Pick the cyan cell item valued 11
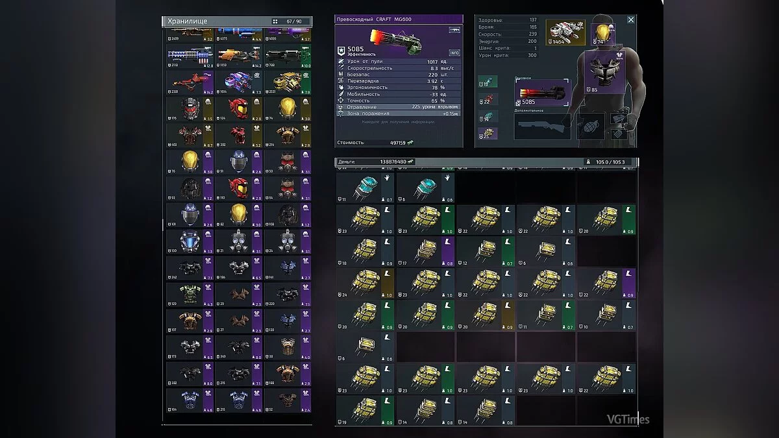This screenshot has height=438, width=779. pos(365,188)
